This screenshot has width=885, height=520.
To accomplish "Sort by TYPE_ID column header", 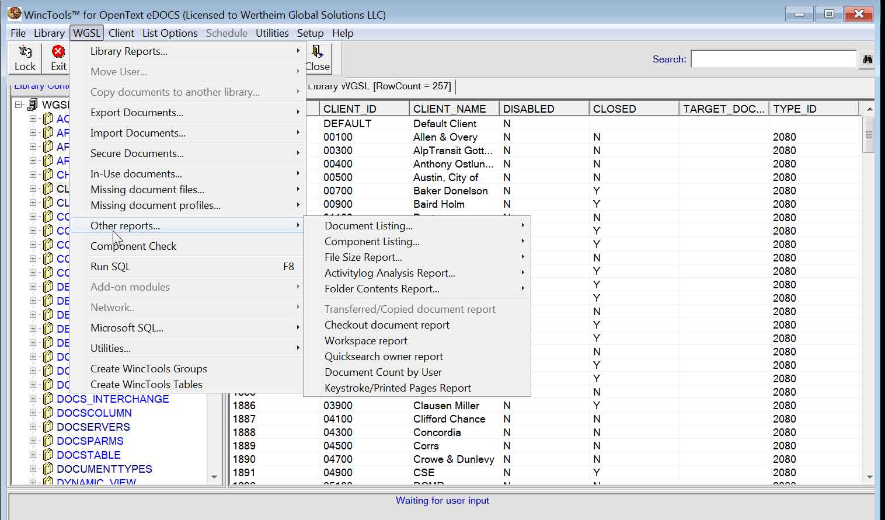I will [814, 109].
